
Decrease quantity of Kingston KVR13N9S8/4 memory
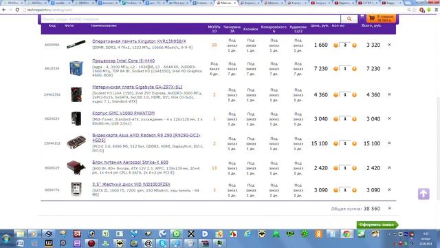(x=335, y=45)
